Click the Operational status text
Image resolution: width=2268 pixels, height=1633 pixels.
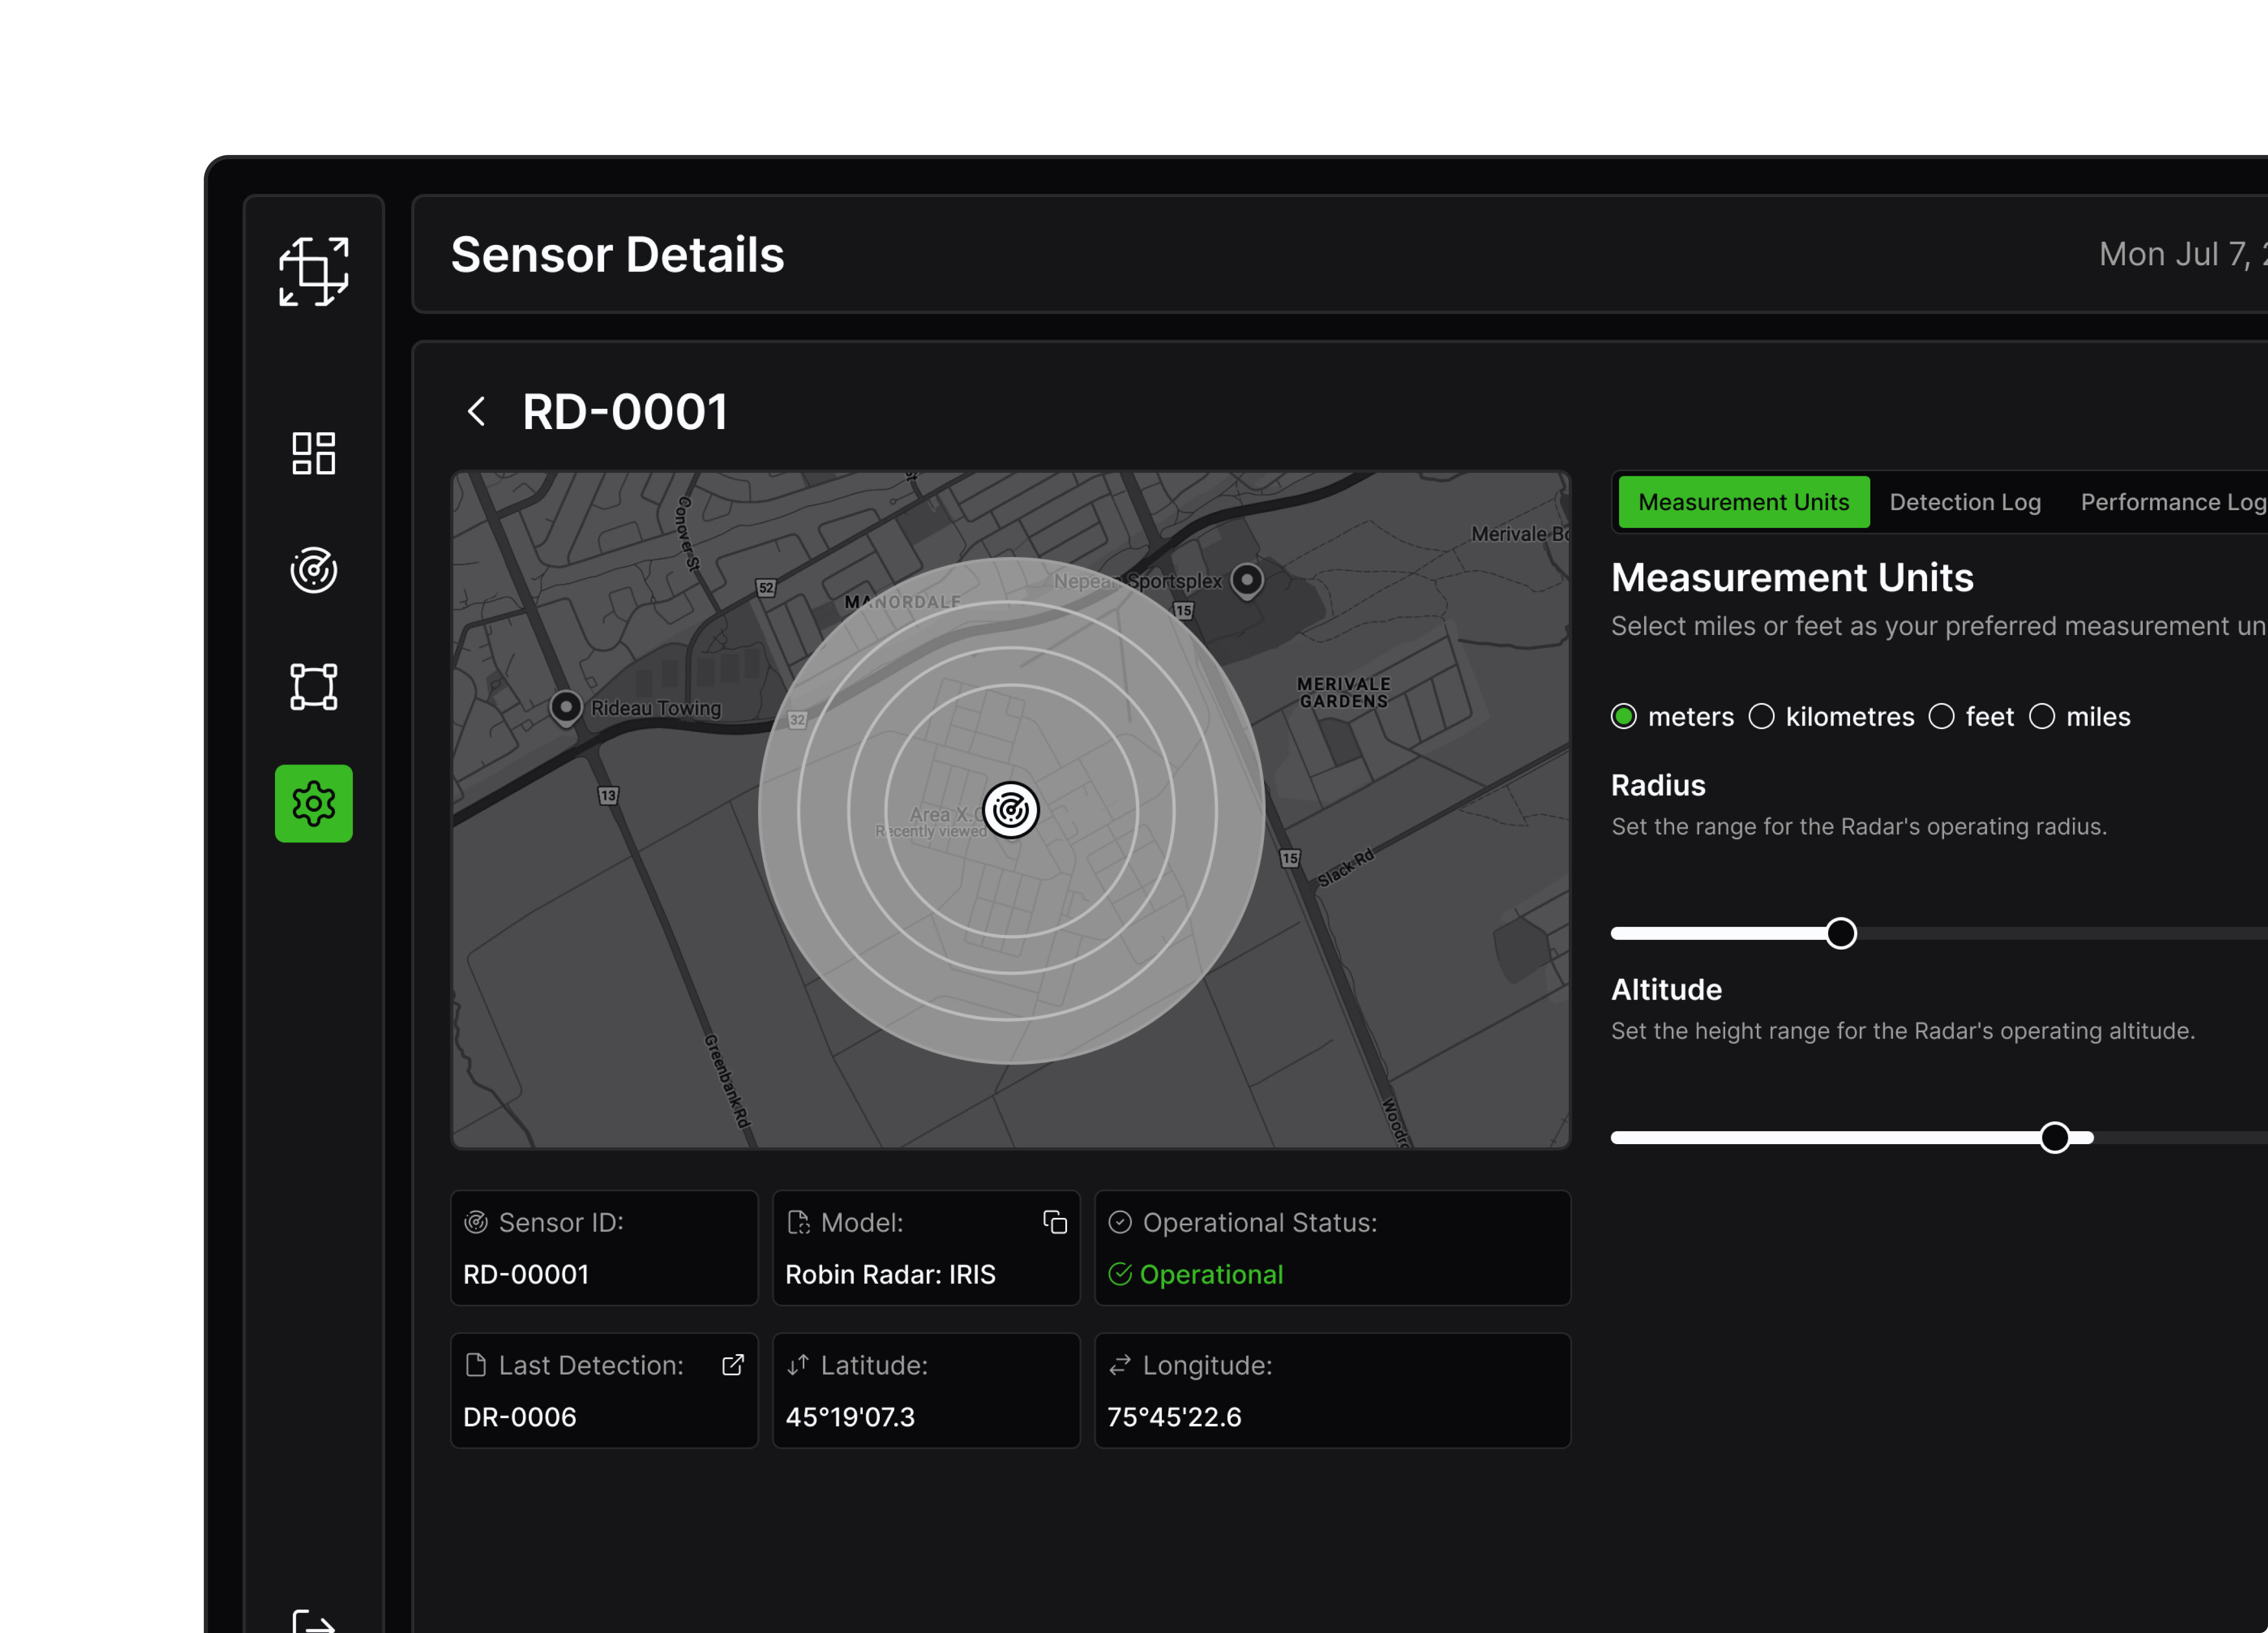[x=1211, y=1274]
